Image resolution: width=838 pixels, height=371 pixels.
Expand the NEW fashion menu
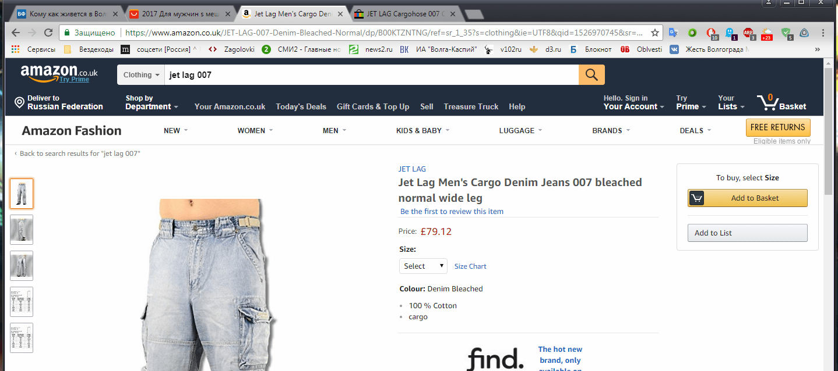(175, 131)
